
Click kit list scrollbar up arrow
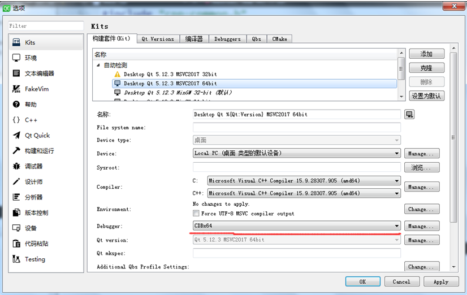(x=401, y=53)
